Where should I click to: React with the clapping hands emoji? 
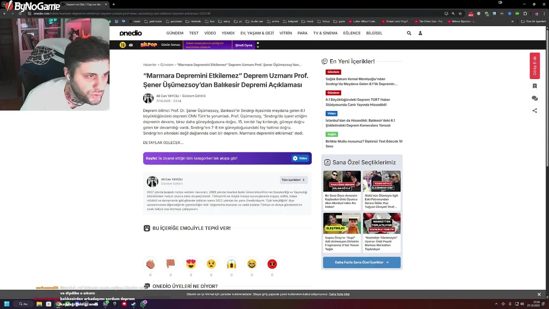150,264
